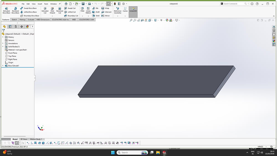Choose the Swept Boss/Base feature
The width and height of the screenshot is (277, 156).
click(28, 8)
